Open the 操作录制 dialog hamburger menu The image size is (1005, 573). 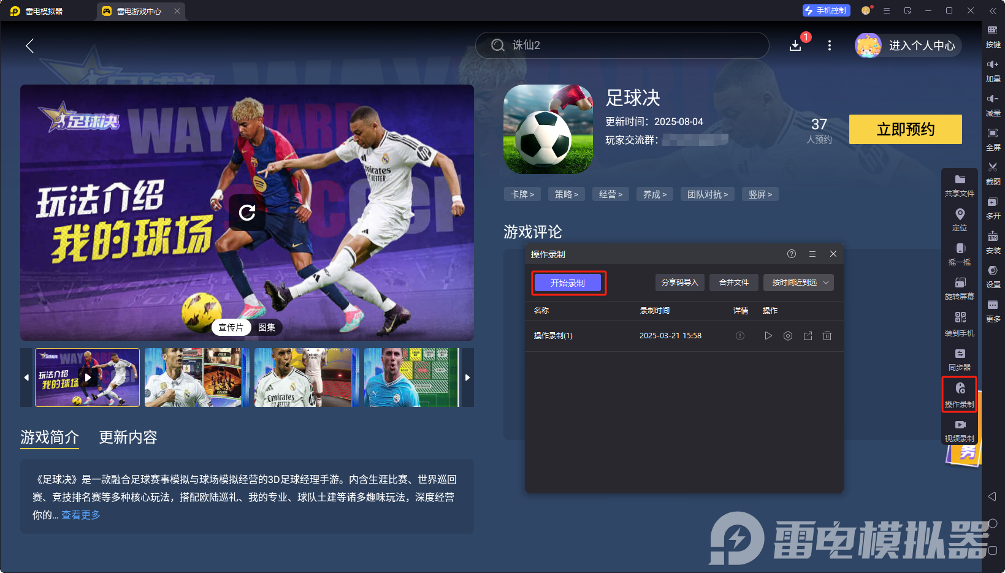click(x=812, y=254)
